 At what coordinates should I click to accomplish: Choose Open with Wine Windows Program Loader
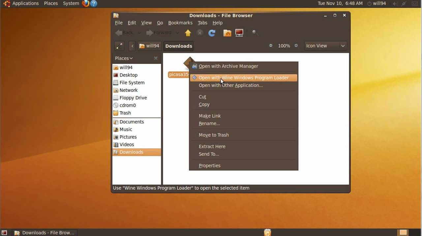243,78
